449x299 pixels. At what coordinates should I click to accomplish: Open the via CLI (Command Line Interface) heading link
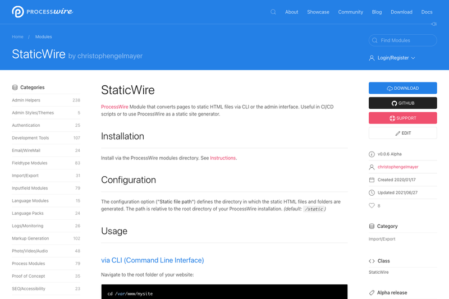(152, 260)
